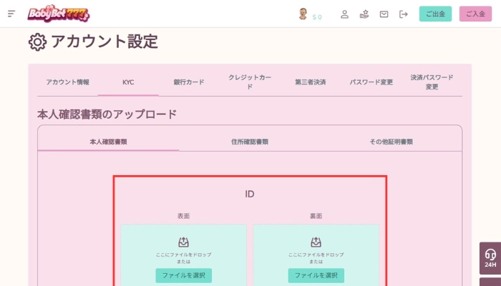Open the クレジットカード tab

(x=250, y=82)
